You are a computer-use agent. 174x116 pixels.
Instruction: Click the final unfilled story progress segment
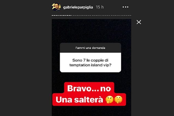pos(130,16)
